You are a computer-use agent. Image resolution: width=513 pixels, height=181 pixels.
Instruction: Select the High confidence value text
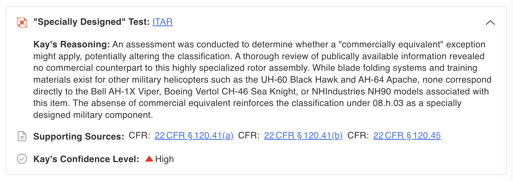point(164,159)
